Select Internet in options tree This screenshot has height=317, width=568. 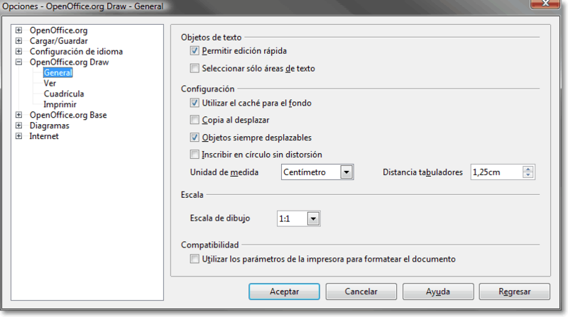coord(44,136)
